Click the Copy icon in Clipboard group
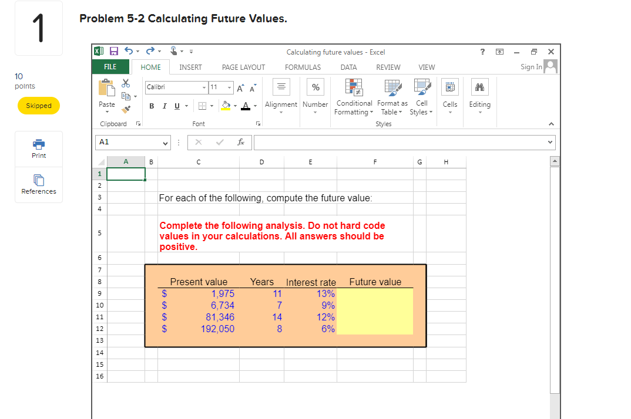The width and height of the screenshot is (631, 419). (x=126, y=96)
